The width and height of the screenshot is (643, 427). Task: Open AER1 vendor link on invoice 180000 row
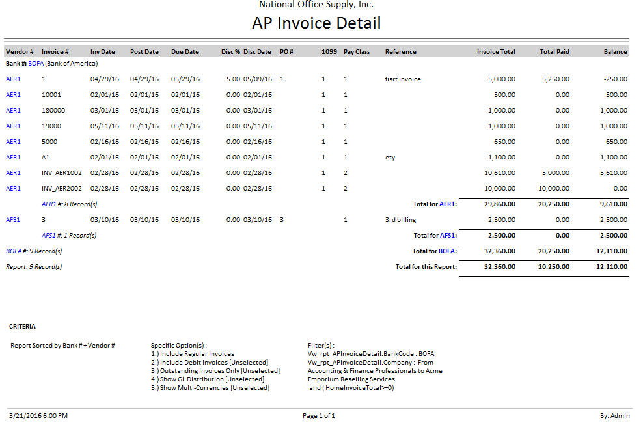(13, 111)
